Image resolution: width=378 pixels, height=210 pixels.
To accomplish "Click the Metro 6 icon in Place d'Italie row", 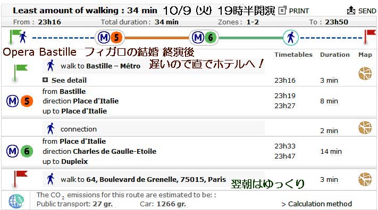I will pos(20,151).
